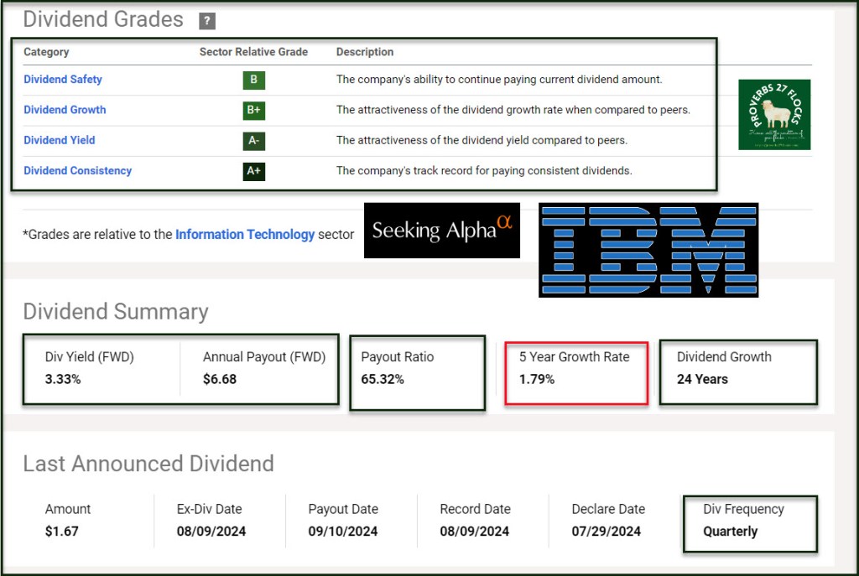This screenshot has width=859, height=576.
Task: Click the A- grade badge for Dividend Yield
Action: pyautogui.click(x=253, y=141)
